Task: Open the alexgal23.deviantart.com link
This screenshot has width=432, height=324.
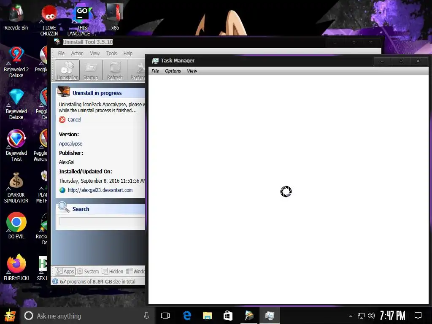Action: point(100,190)
